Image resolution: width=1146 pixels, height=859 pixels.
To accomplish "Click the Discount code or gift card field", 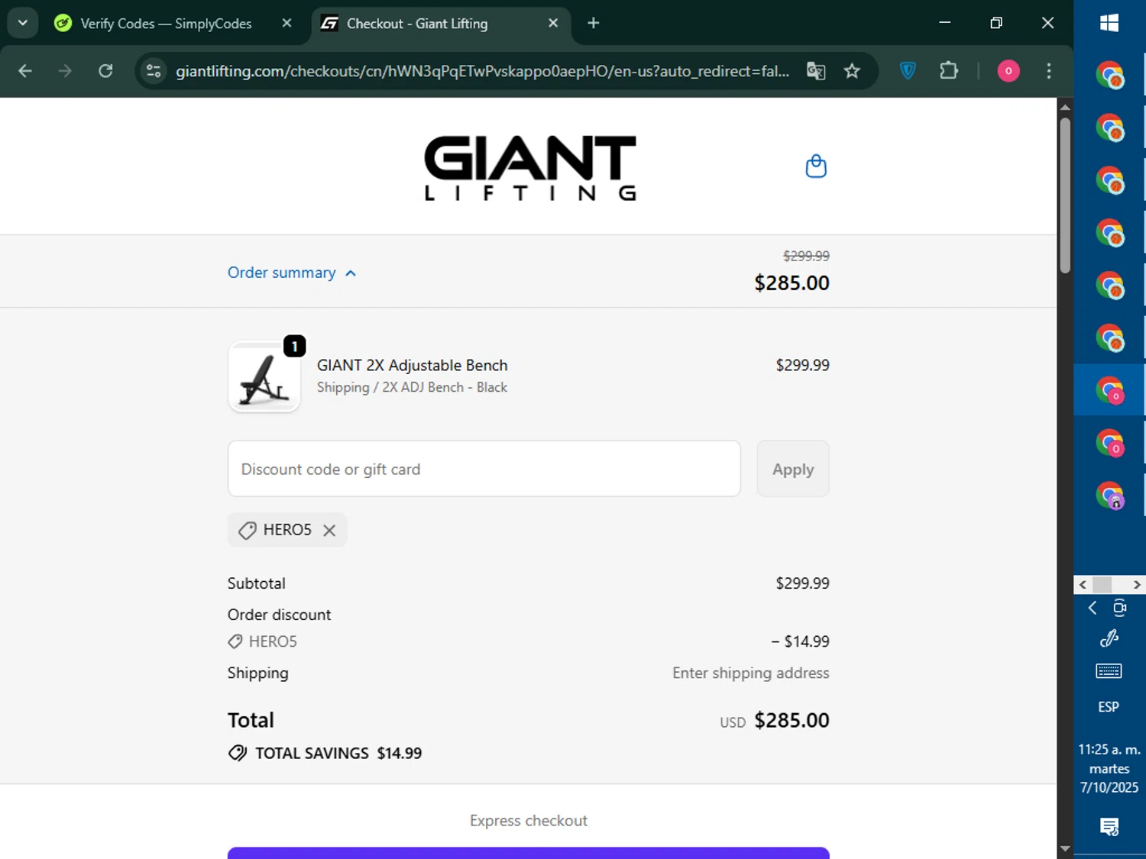I will tap(484, 469).
